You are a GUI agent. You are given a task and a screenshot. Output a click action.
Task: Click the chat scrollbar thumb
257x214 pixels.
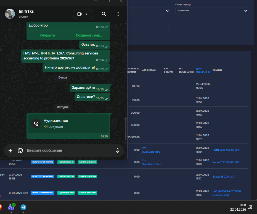[x=126, y=129]
